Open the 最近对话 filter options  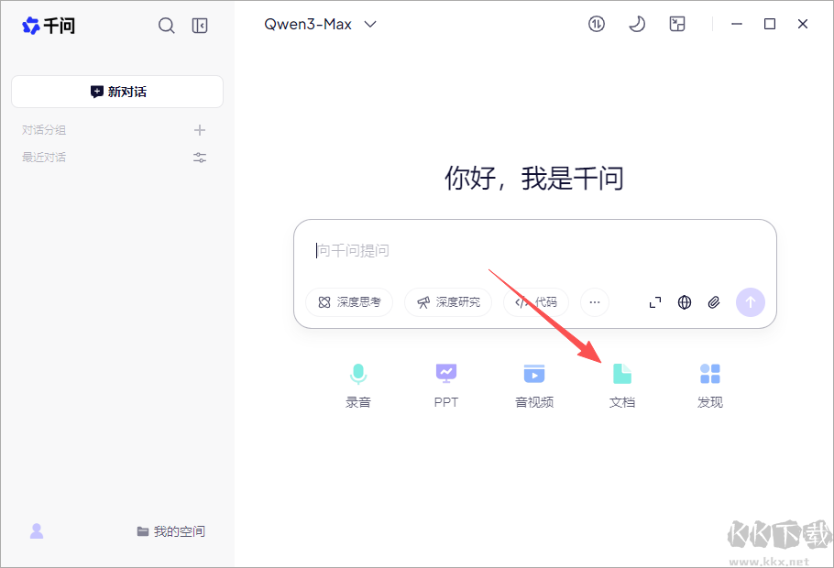click(x=199, y=157)
